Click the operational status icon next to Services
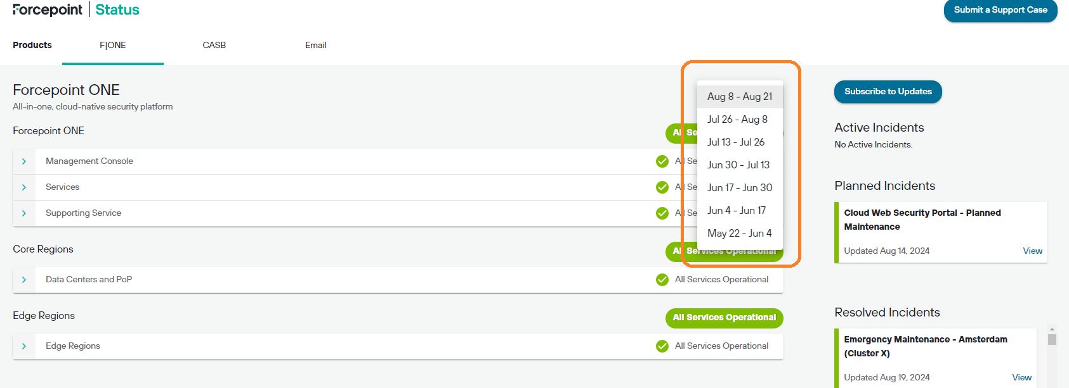Screen dimensions: 1069x388 [x=662, y=187]
